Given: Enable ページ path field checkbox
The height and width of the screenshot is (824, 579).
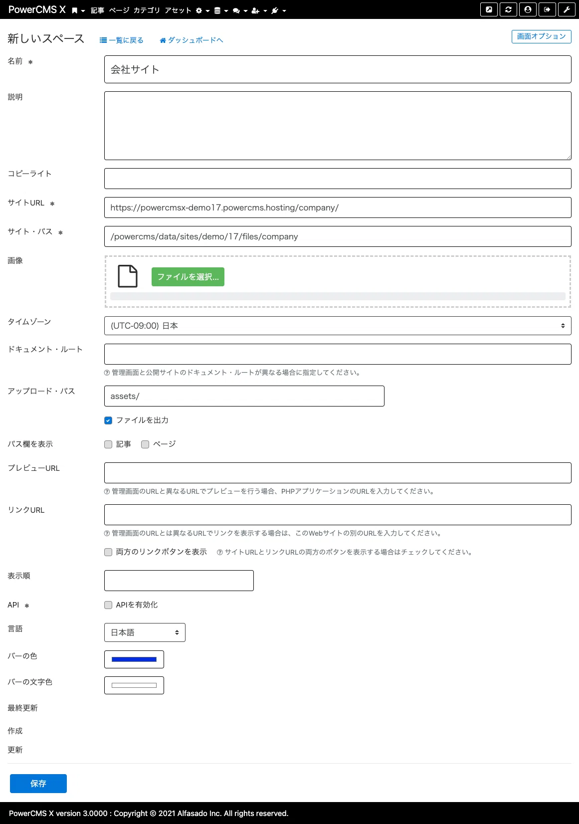Looking at the screenshot, I should 145,444.
